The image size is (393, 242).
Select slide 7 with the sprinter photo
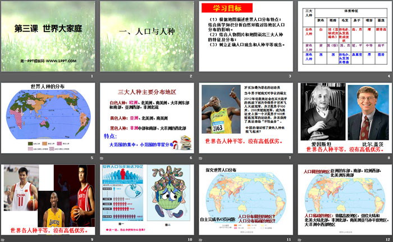[246, 118]
